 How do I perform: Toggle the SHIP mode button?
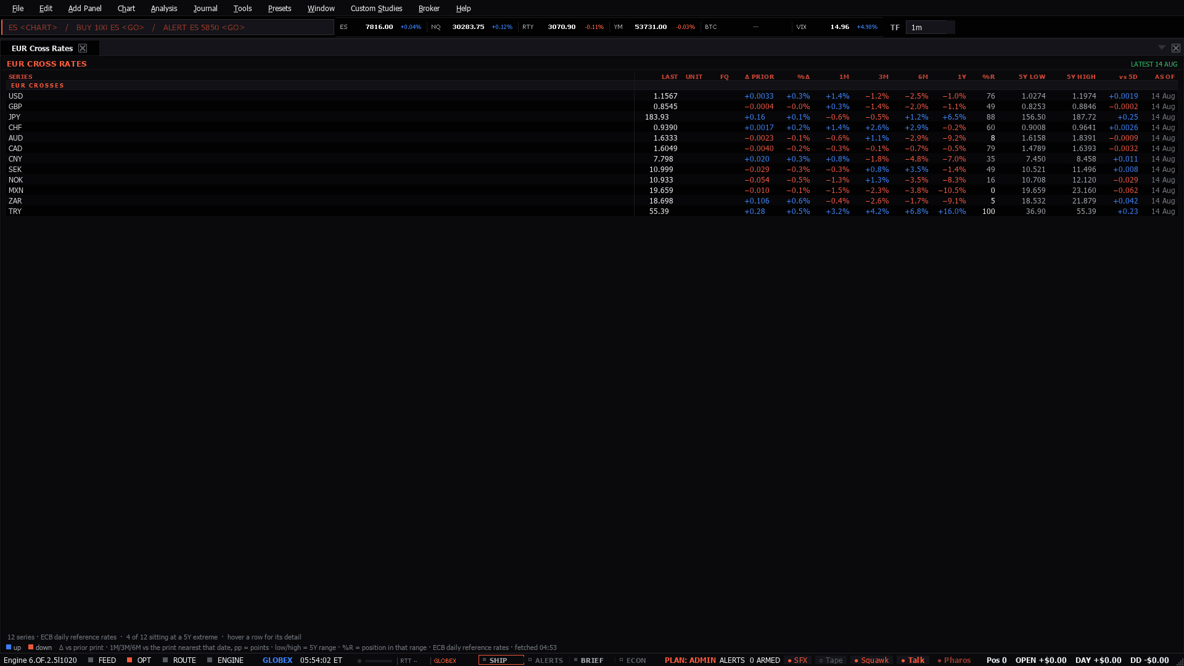(x=501, y=660)
